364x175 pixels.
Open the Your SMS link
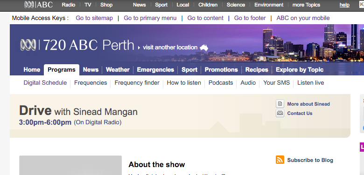[276, 83]
